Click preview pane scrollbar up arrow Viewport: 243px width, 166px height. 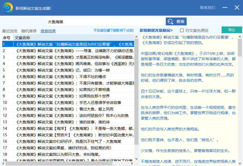tap(240, 37)
